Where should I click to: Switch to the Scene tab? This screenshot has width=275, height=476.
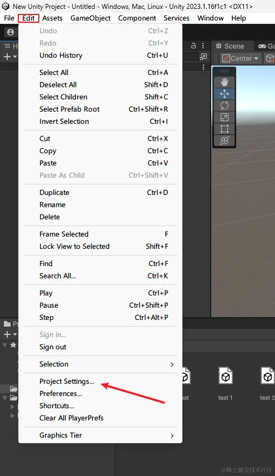(x=230, y=46)
